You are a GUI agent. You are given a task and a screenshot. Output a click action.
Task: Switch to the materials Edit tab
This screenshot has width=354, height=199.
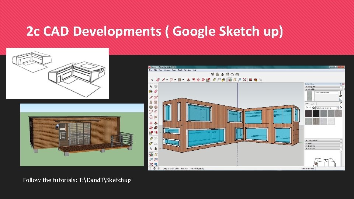pos(313,104)
